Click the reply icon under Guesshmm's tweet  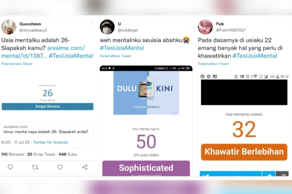pyautogui.click(x=10, y=167)
